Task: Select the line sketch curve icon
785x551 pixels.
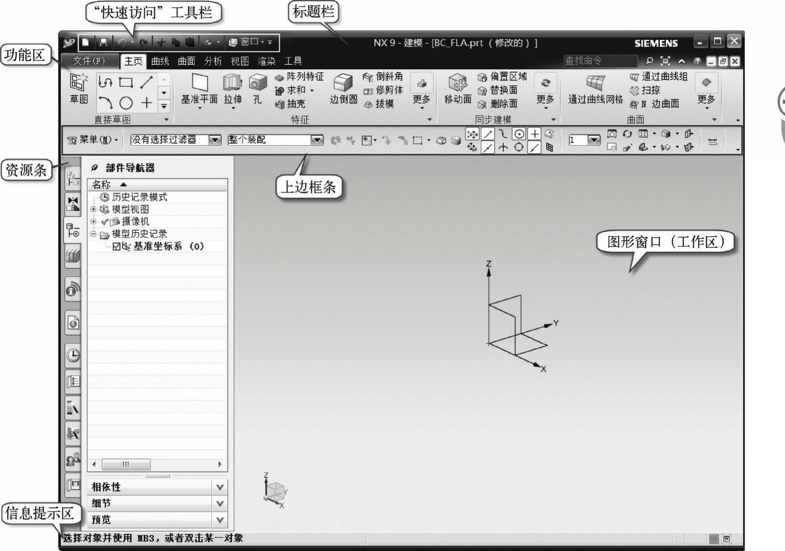Action: pos(146,82)
